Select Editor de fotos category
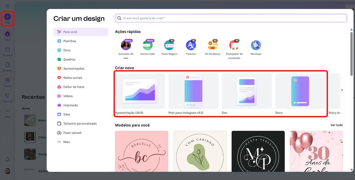Screen dimensions: 355x180 [x=81, y=87]
